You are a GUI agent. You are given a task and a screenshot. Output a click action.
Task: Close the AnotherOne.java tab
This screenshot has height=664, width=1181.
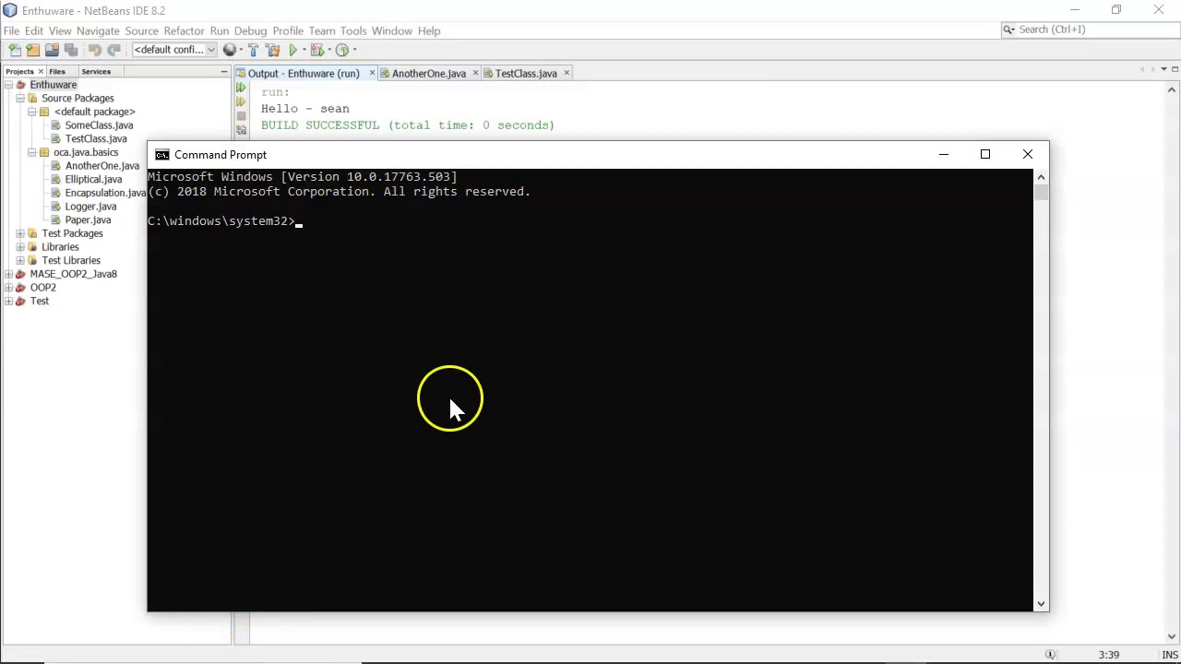click(476, 73)
